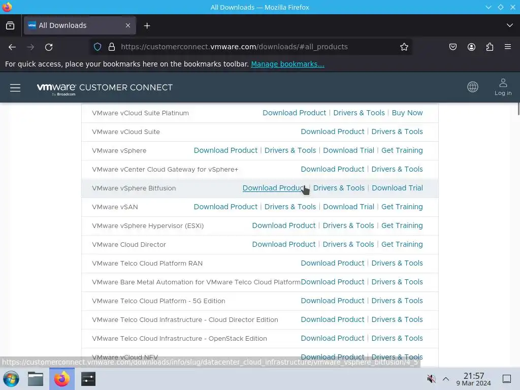Expand the system tray hidden icons arrow

pos(446,379)
